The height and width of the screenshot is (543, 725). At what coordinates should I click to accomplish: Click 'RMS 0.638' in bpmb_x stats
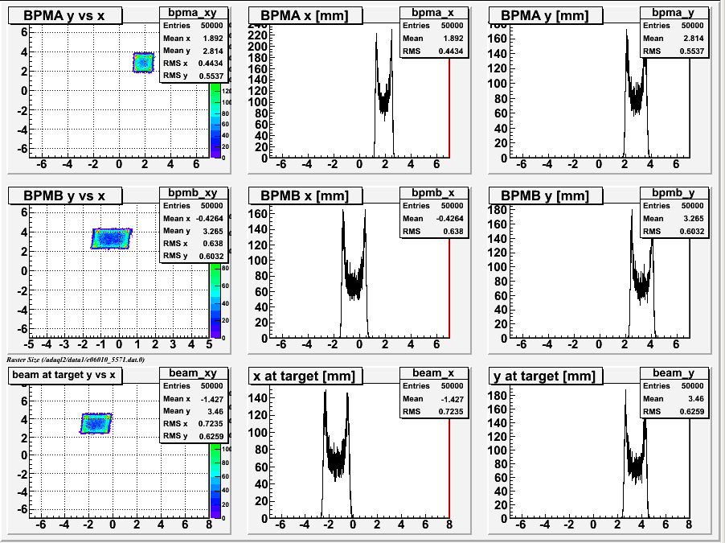click(434, 231)
